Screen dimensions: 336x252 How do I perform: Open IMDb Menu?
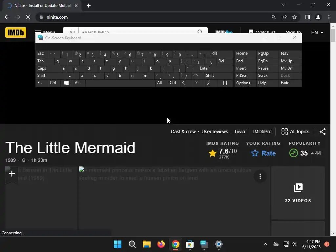[45, 32]
